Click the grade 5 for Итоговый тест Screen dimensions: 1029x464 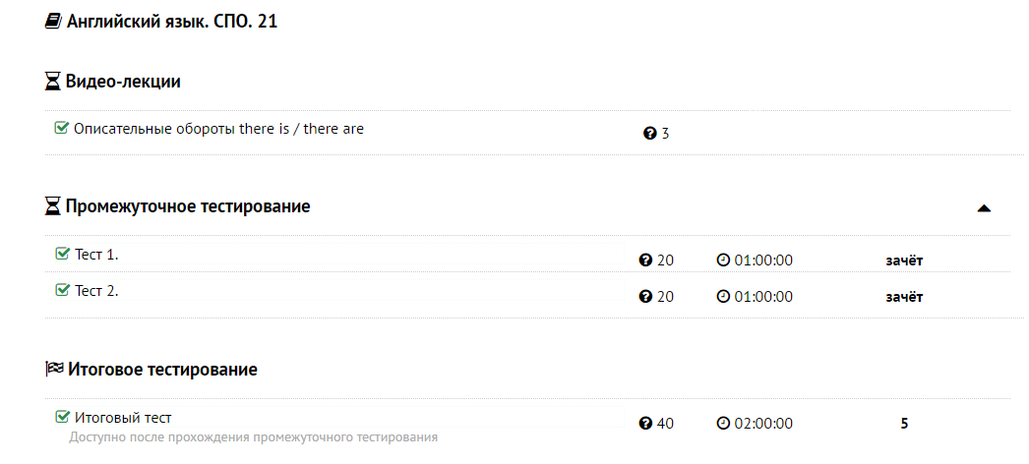[x=904, y=424]
